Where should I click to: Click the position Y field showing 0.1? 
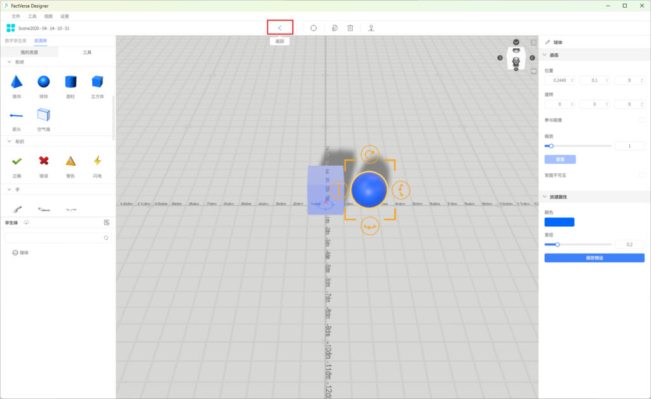tap(594, 81)
